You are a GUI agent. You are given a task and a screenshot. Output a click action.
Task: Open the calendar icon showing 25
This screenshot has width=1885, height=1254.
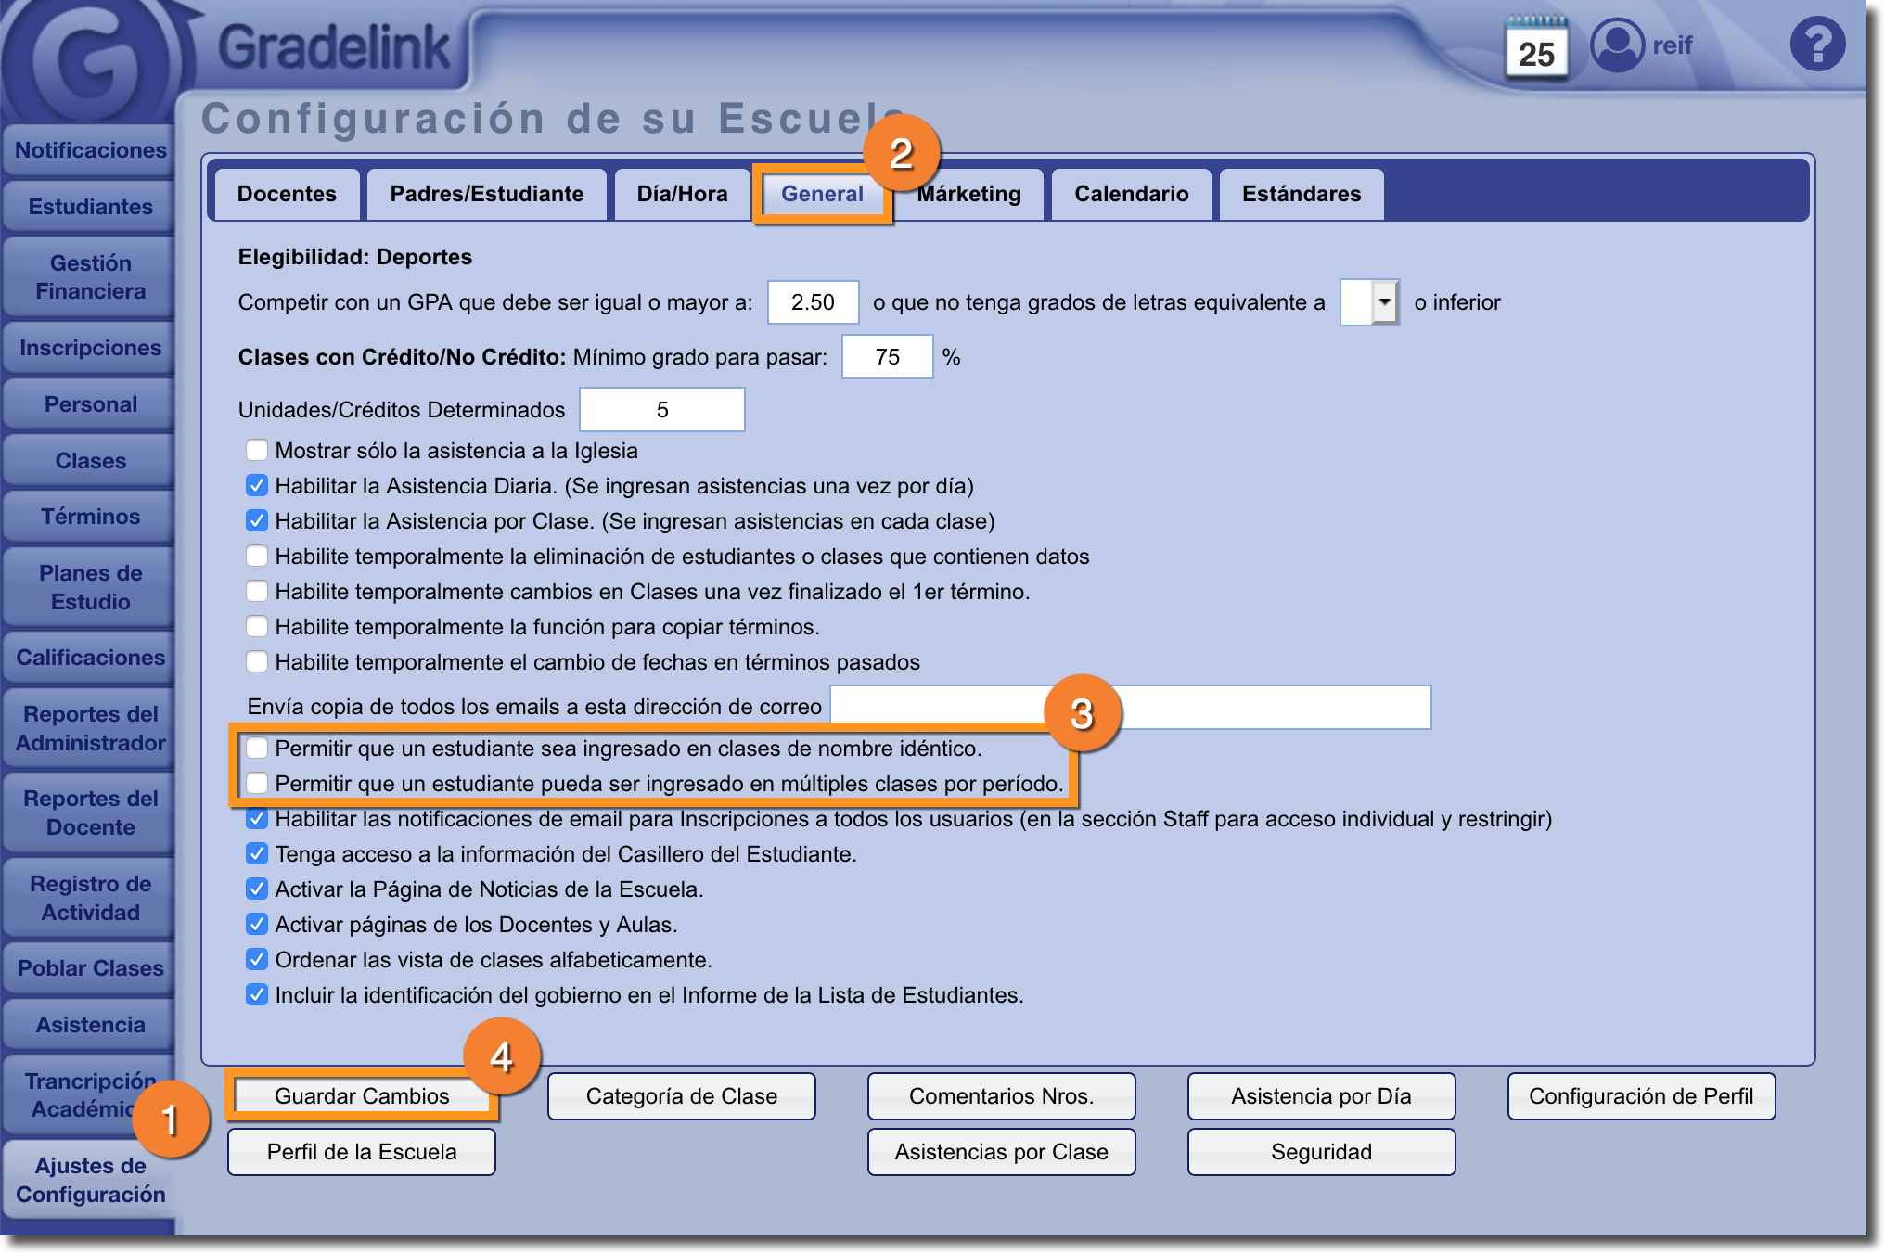point(1536,48)
